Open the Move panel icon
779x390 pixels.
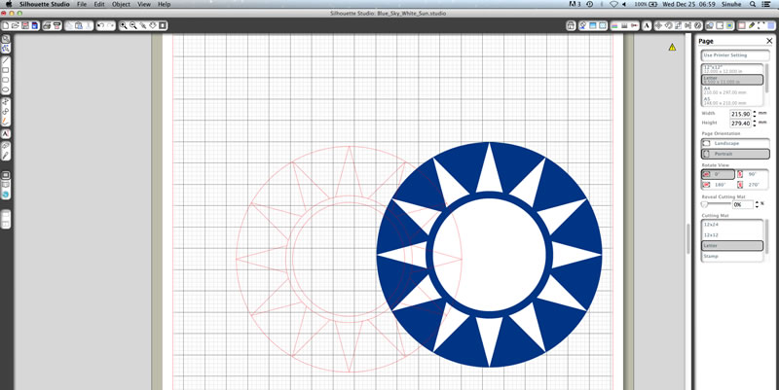pyautogui.click(x=658, y=26)
